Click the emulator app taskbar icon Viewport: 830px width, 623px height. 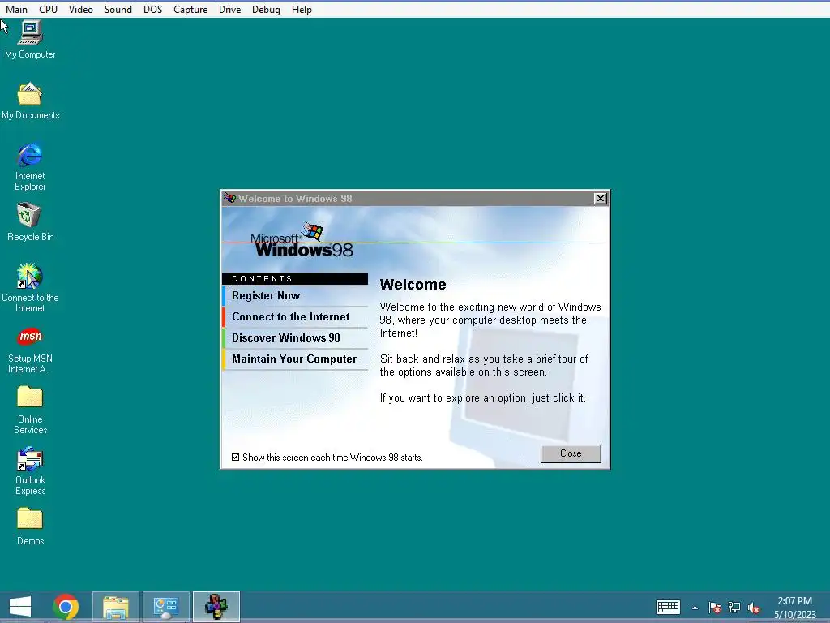216,607
